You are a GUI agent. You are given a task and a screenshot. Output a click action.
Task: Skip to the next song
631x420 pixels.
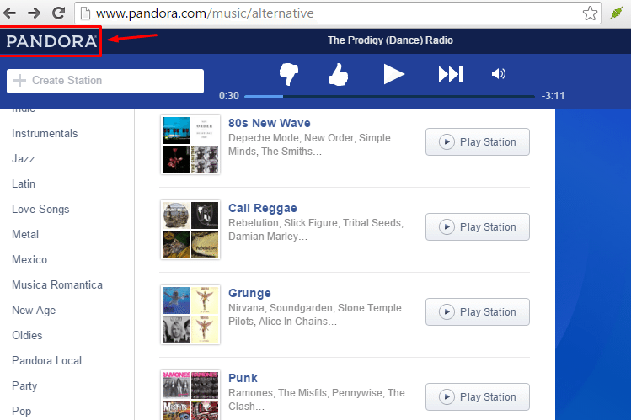tap(451, 74)
